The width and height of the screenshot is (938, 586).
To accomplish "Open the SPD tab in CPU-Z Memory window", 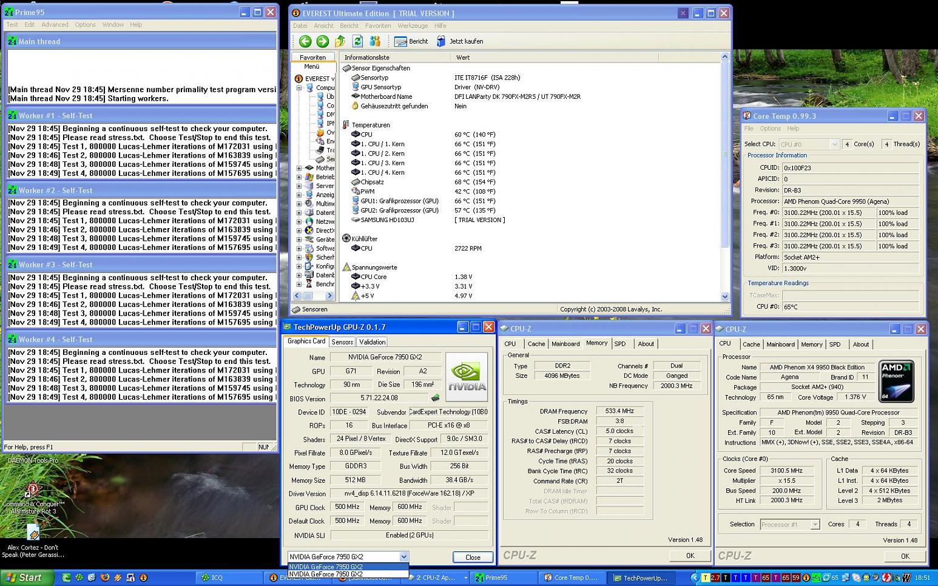I will pos(619,344).
